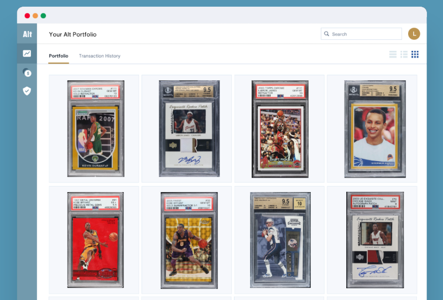This screenshot has width=443, height=300.
Task: Select the Portfolio tab
Action: click(59, 56)
